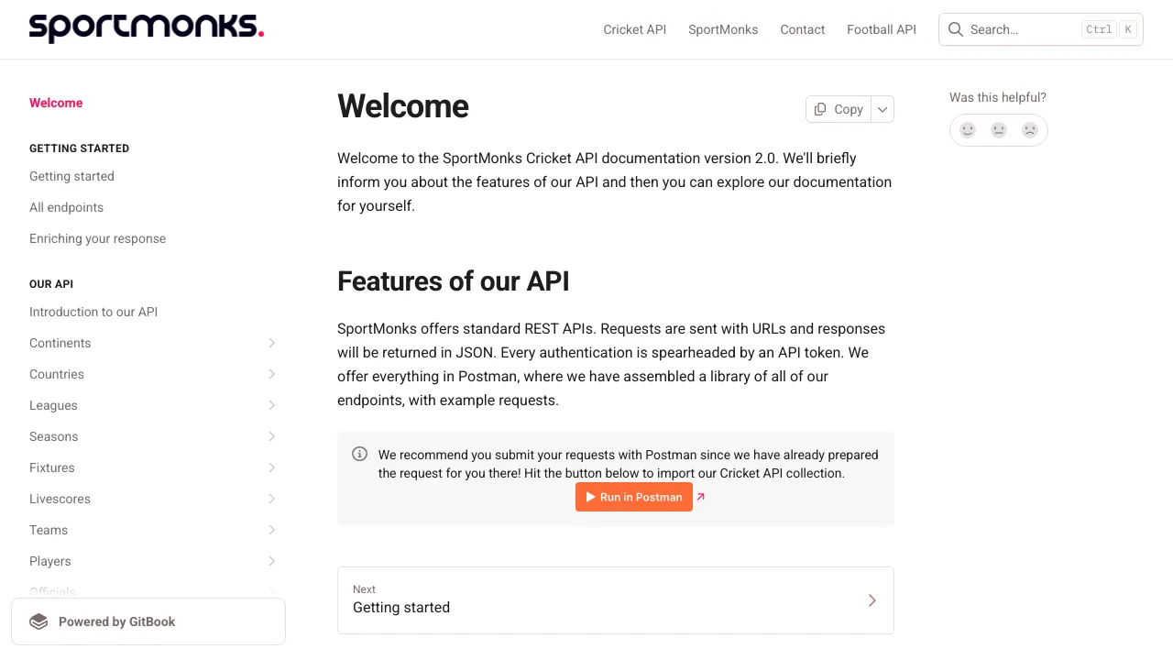Open the Teams sidebar page
Image resolution: width=1173 pixels, height=660 pixels.
(49, 530)
